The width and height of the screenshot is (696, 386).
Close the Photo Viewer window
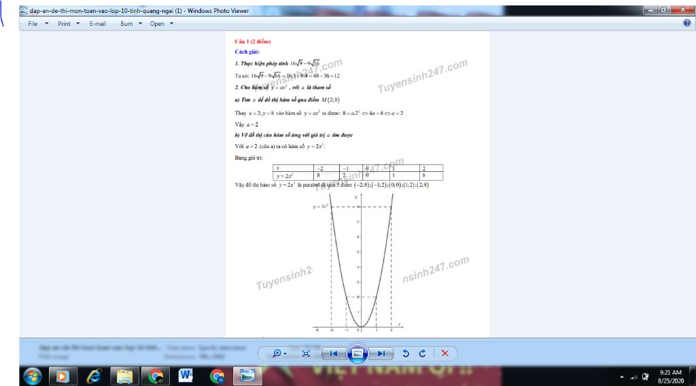(x=682, y=10)
